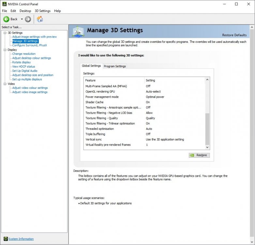This screenshot has width=255, height=245.
Task: Click the green Back arrow icon
Action: [6, 19]
